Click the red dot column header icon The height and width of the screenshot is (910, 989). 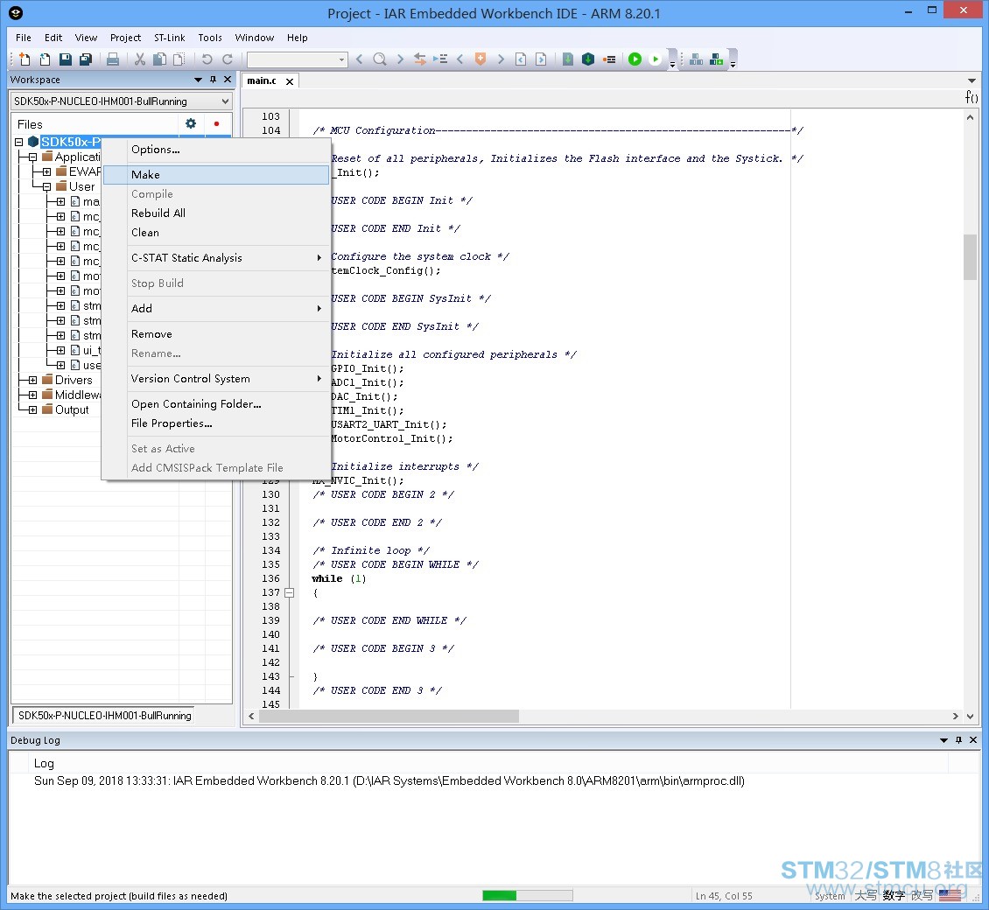[x=216, y=123]
